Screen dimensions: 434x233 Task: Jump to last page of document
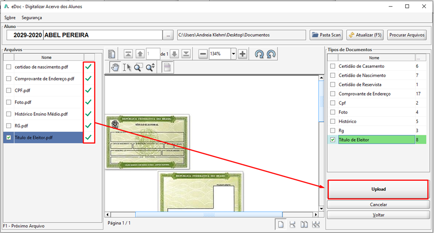pyautogui.click(x=186, y=54)
